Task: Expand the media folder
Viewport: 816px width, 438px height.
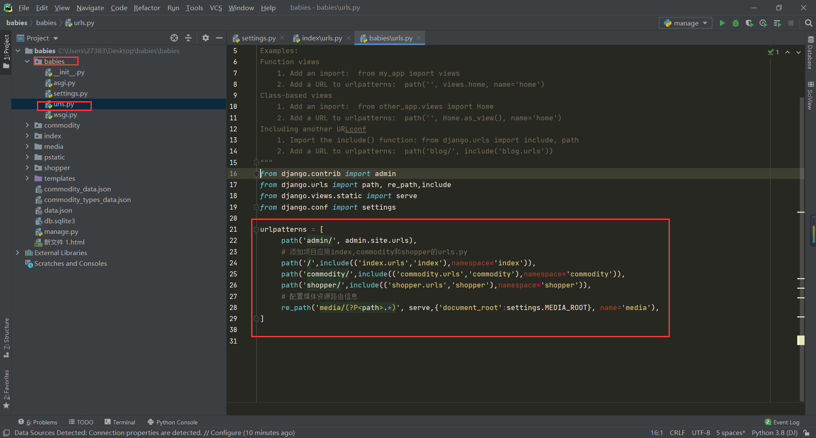Action: (x=27, y=146)
